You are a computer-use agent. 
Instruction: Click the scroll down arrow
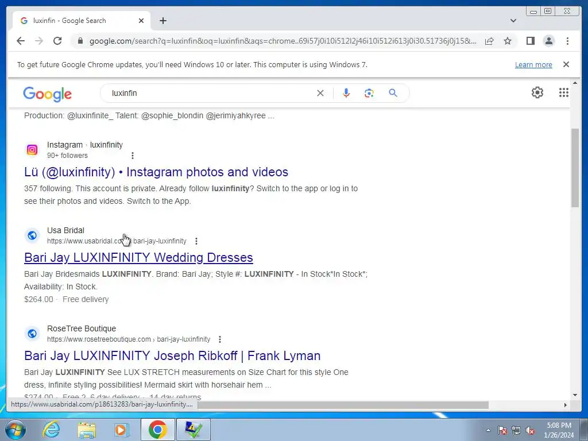(x=575, y=395)
